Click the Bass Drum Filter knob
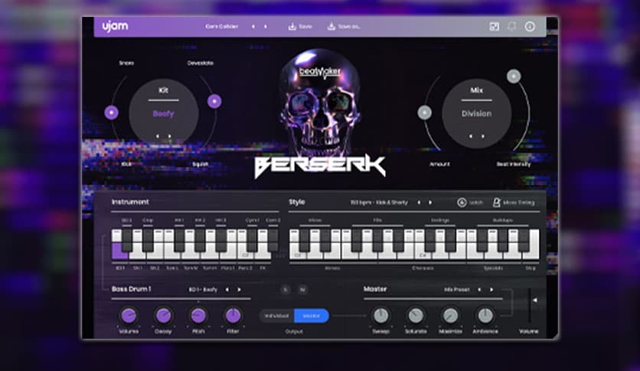The image size is (640, 371). 233,316
